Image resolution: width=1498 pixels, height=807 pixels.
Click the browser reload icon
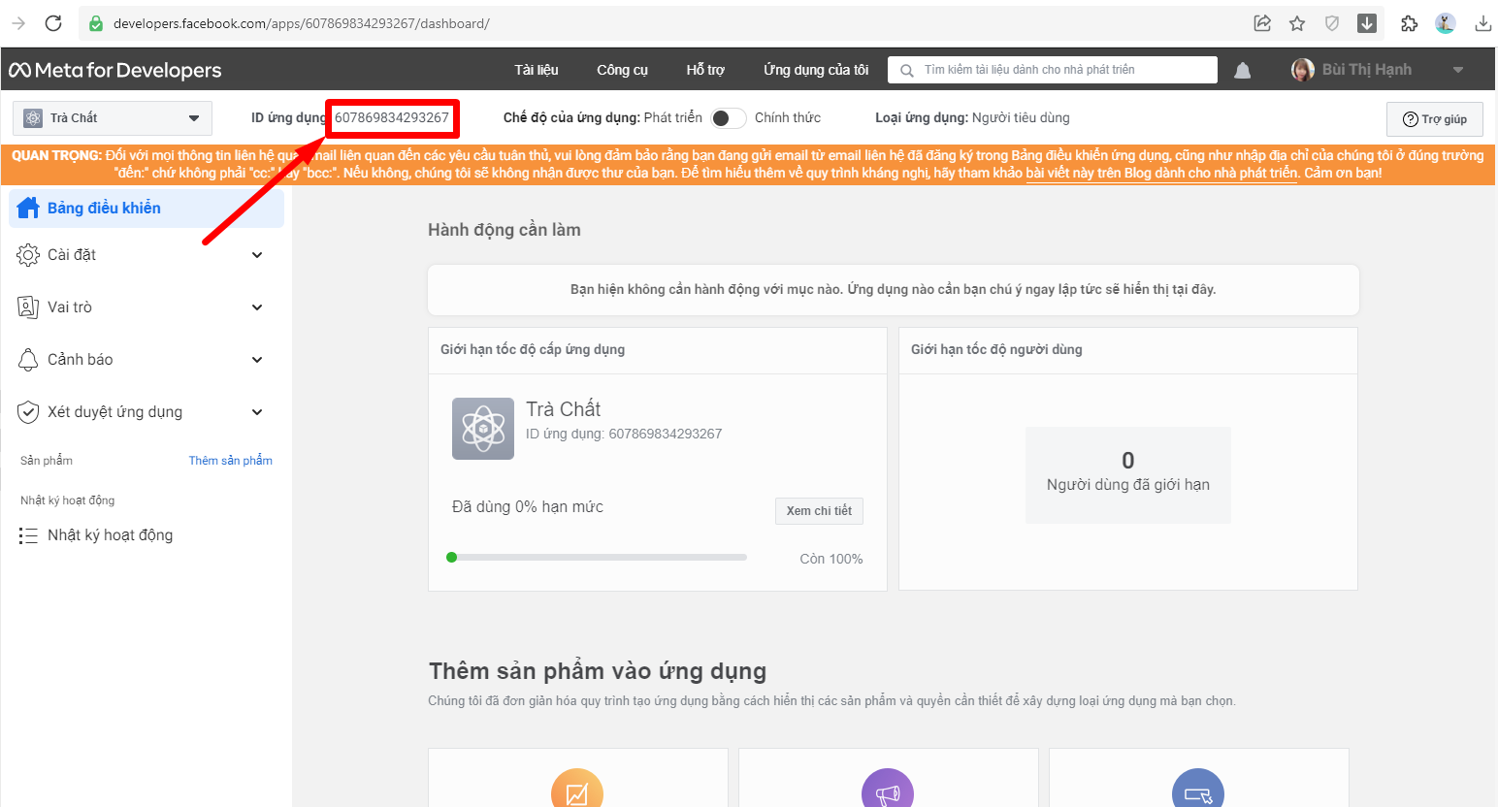(x=53, y=23)
